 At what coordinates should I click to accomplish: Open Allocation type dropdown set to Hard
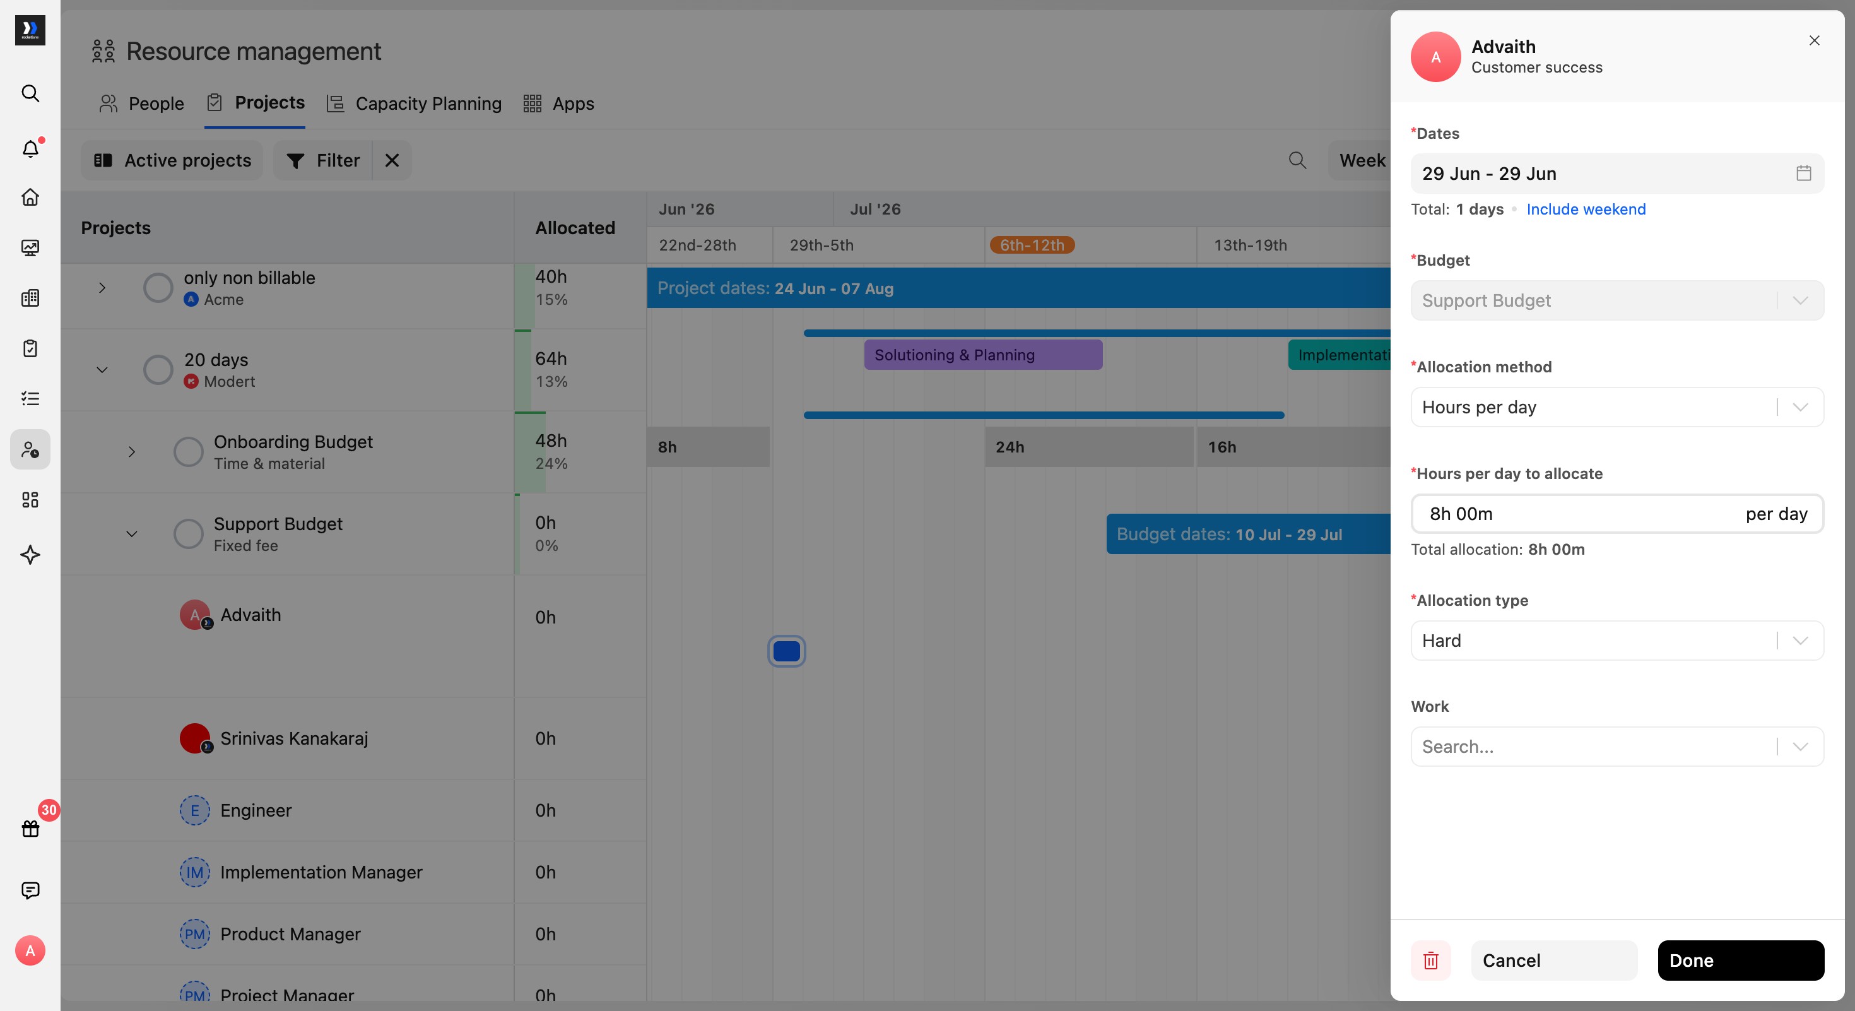coord(1616,640)
